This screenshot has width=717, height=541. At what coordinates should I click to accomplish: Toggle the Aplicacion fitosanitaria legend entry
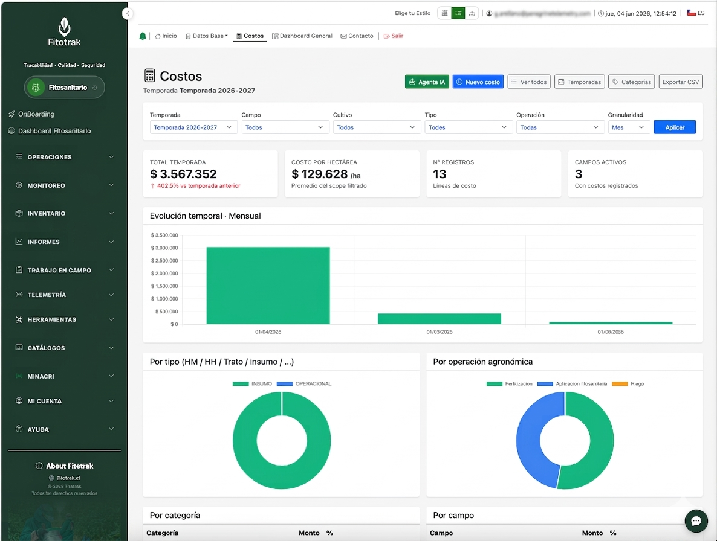[572, 384]
